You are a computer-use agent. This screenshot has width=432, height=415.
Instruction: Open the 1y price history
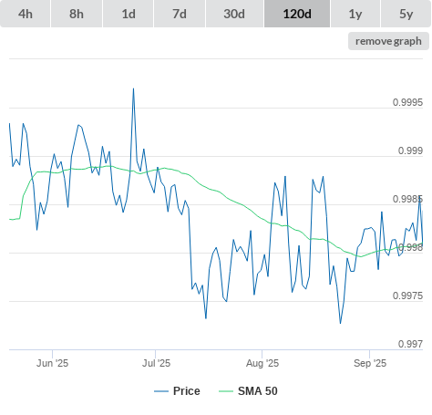[355, 14]
